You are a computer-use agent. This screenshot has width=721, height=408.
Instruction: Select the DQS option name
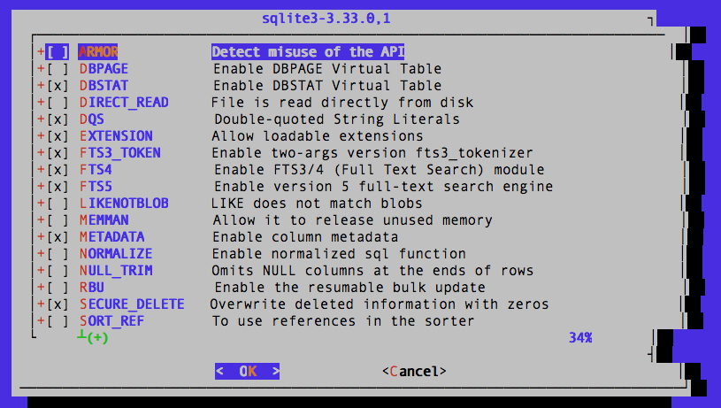(x=92, y=119)
